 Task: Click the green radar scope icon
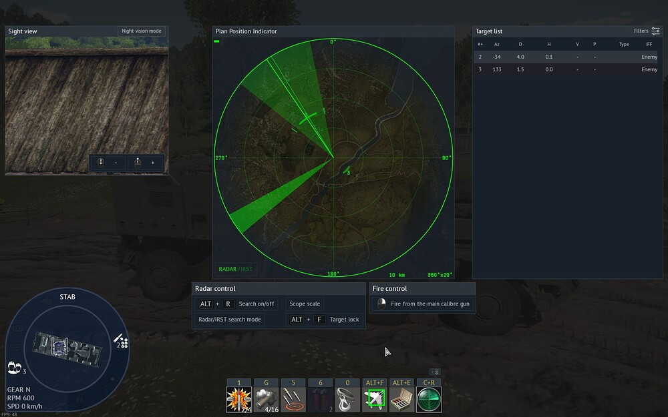point(429,400)
